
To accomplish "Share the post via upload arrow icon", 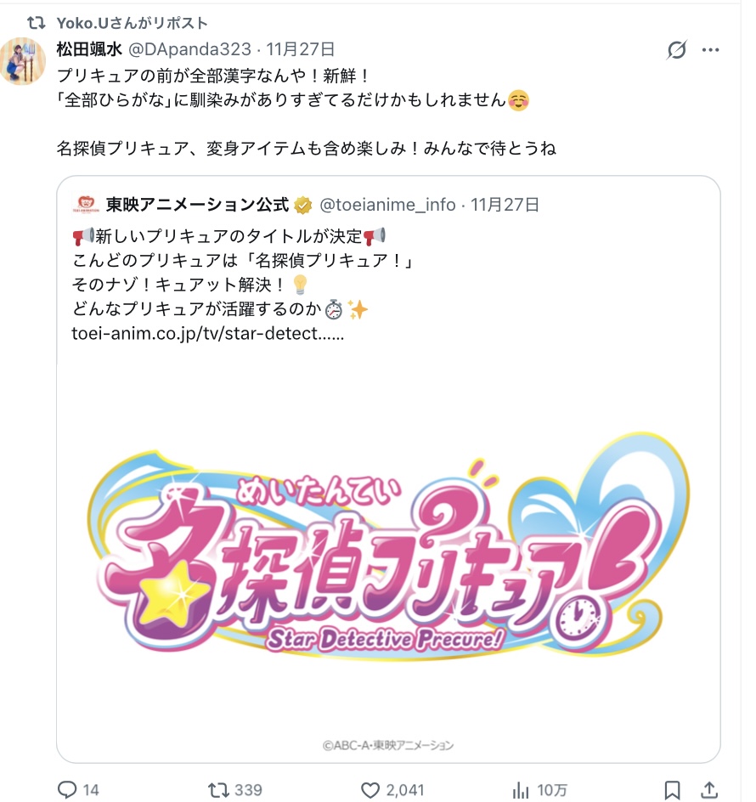I will point(709,790).
